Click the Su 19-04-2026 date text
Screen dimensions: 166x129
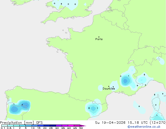pyautogui.click(x=110, y=123)
